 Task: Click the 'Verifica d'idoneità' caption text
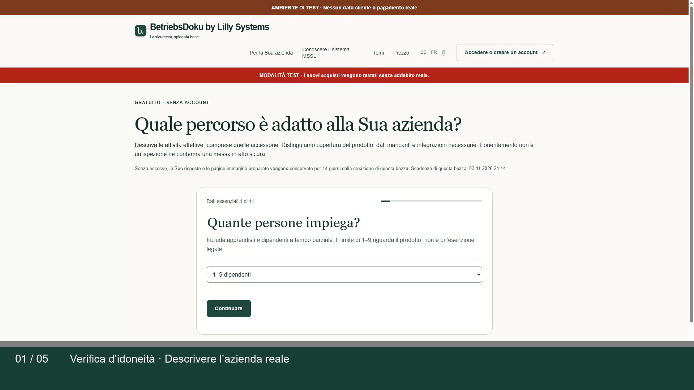(179, 359)
